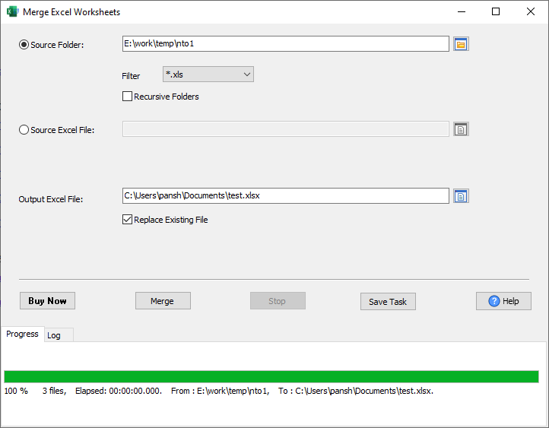
Task: Select the Source Excel File radio button
Action: point(24,130)
